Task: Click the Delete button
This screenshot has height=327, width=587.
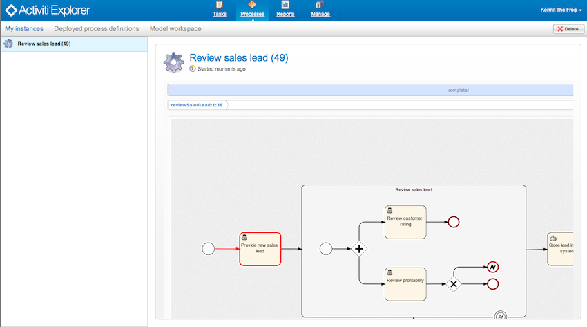Action: (568, 29)
